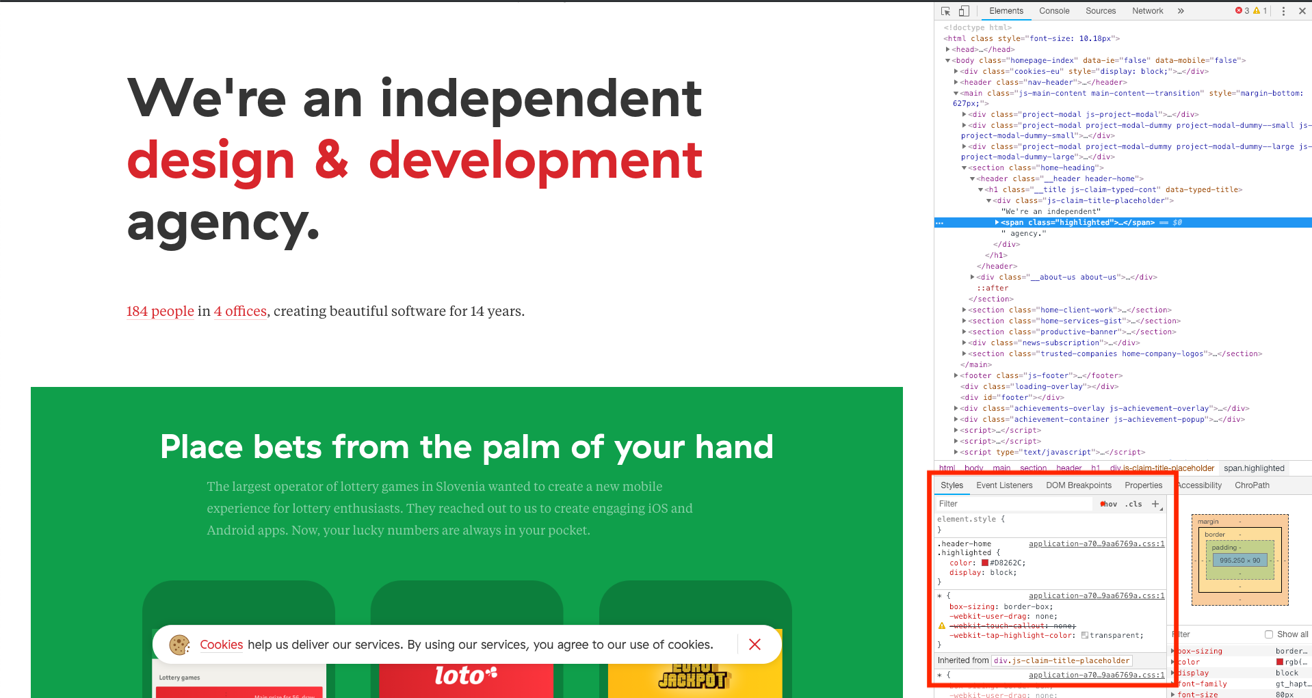The width and height of the screenshot is (1312, 698).
Task: View the 3 console errors indicator
Action: [x=1242, y=11]
